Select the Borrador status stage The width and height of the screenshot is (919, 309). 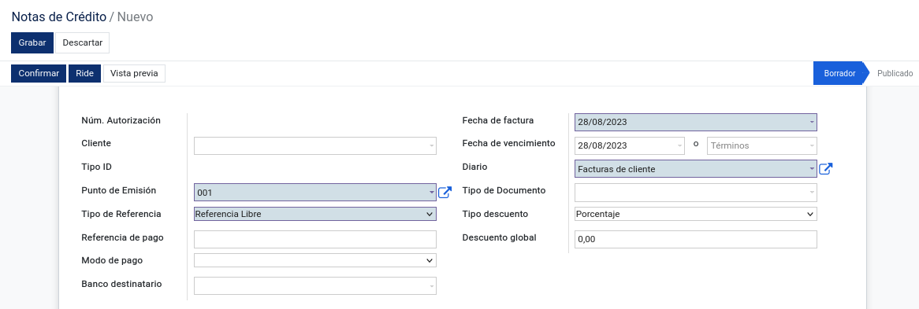pyautogui.click(x=839, y=74)
